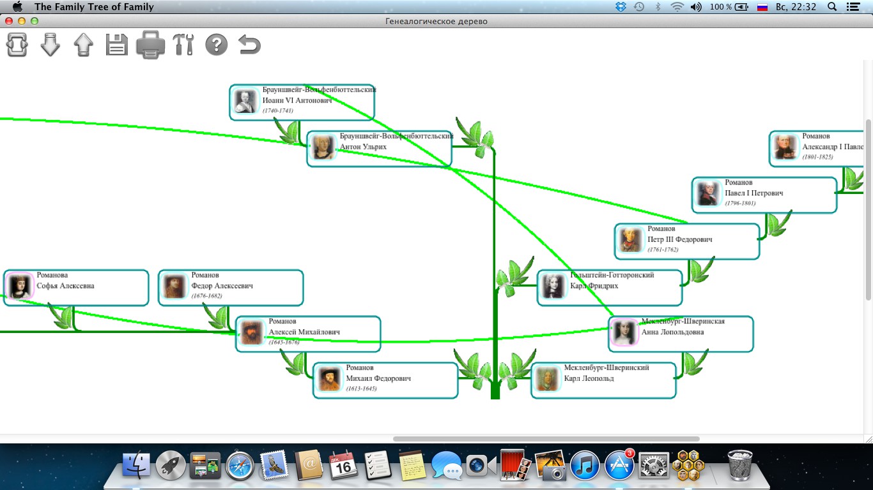
Task: Open the Apple menu
Action: click(x=17, y=7)
